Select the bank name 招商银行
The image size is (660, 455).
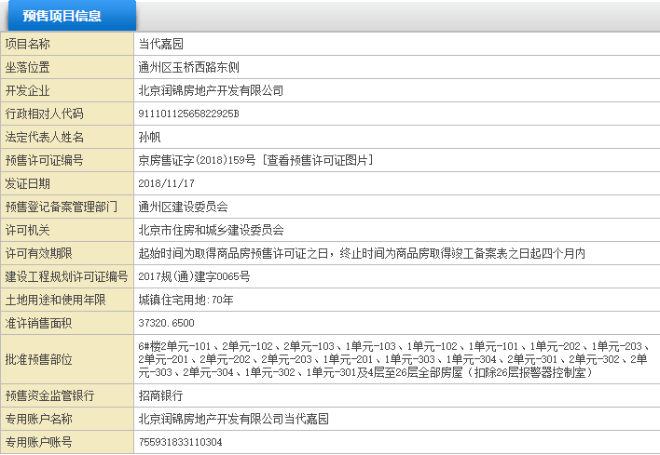coord(160,395)
